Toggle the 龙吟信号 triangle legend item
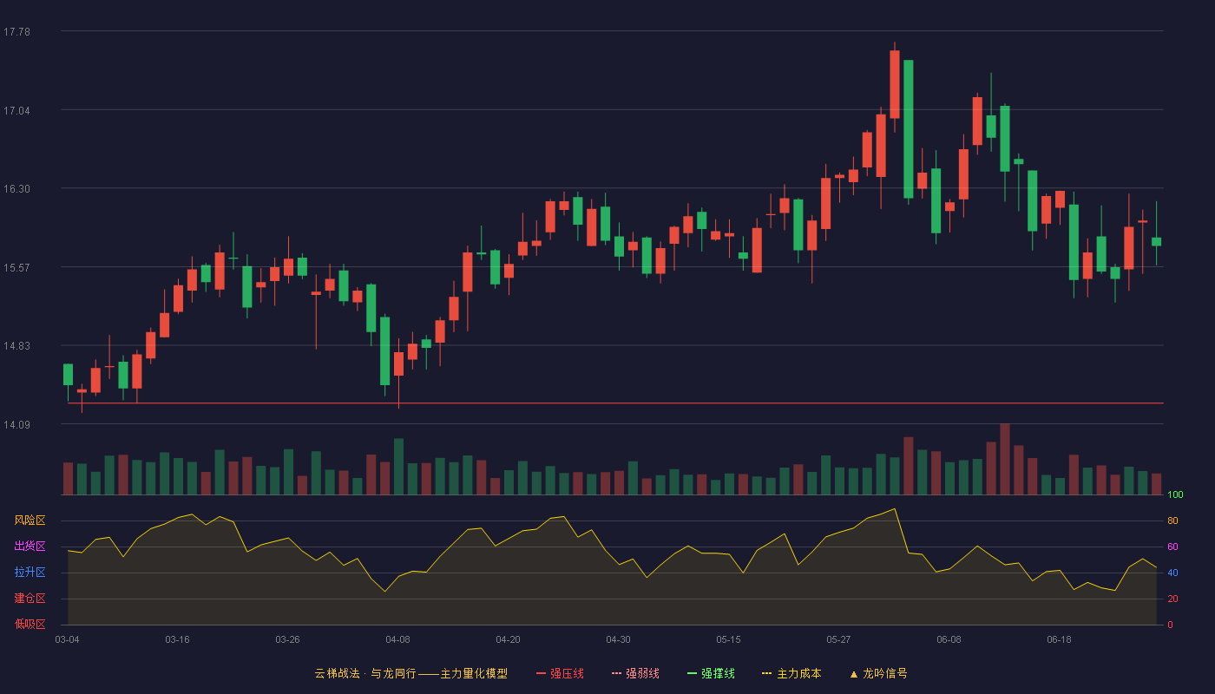The width and height of the screenshot is (1215, 694). click(878, 673)
